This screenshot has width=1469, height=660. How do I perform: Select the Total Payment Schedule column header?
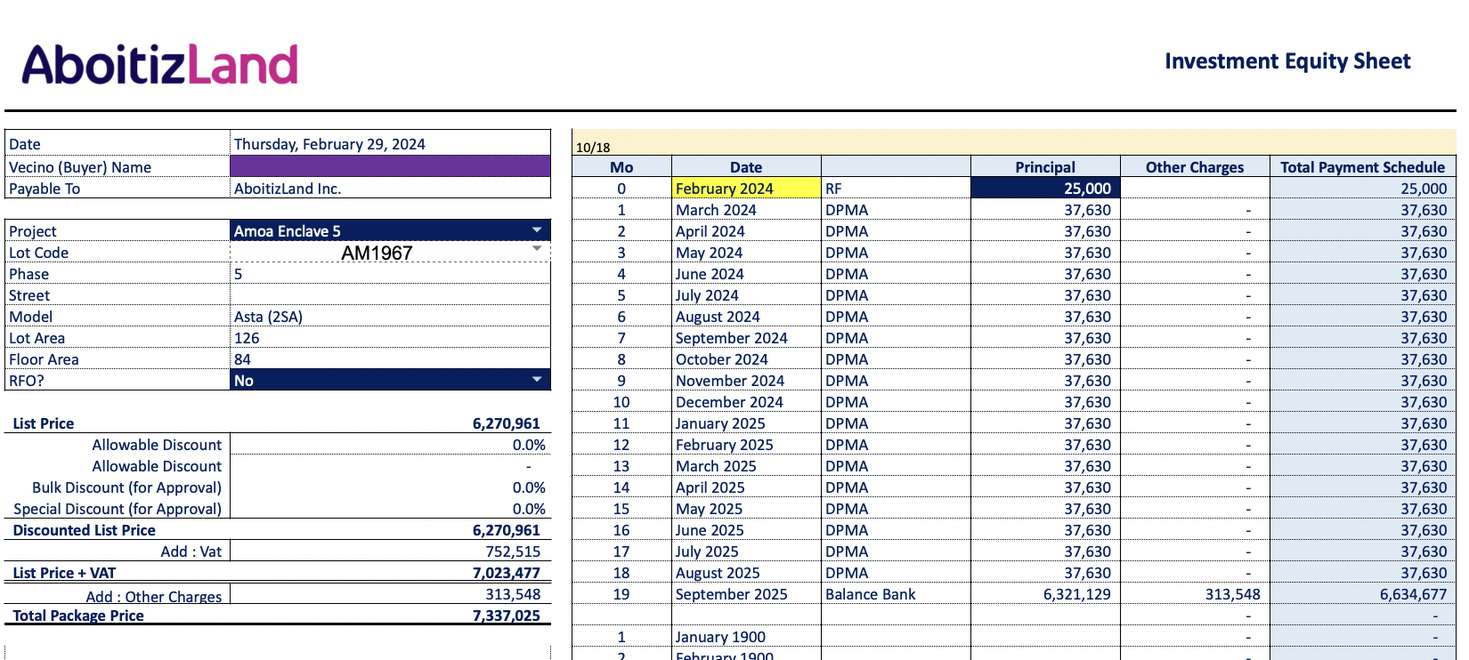click(x=1362, y=167)
